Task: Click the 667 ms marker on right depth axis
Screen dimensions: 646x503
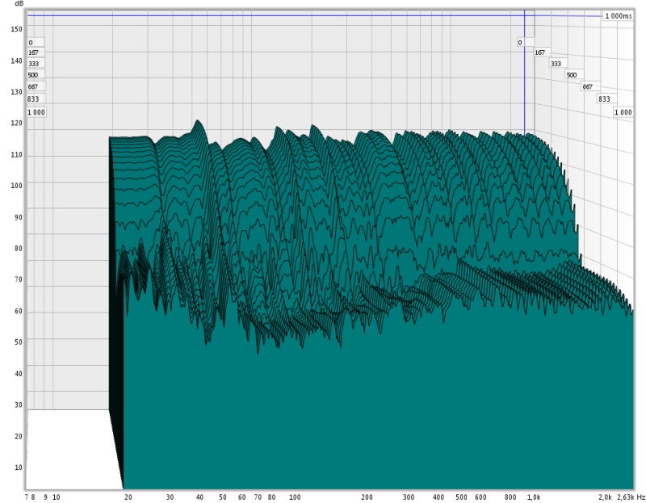Action: click(588, 86)
